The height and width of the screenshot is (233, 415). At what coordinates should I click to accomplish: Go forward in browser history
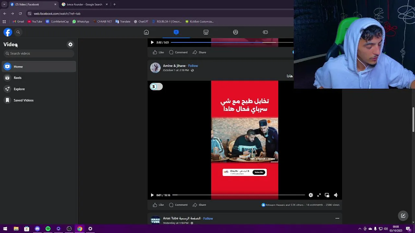pyautogui.click(x=12, y=14)
